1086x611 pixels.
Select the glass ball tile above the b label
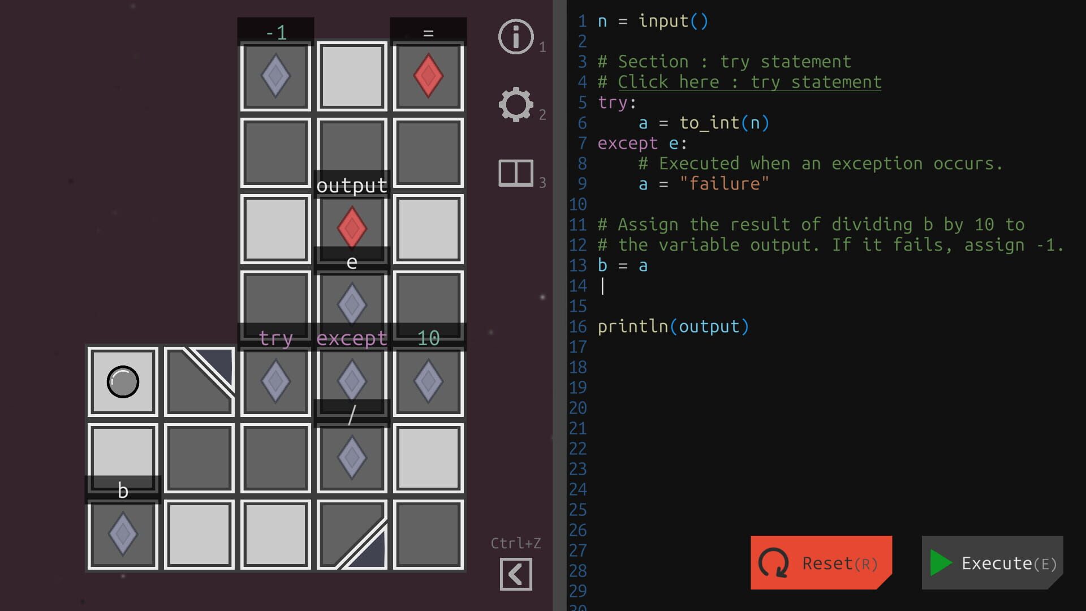122,382
